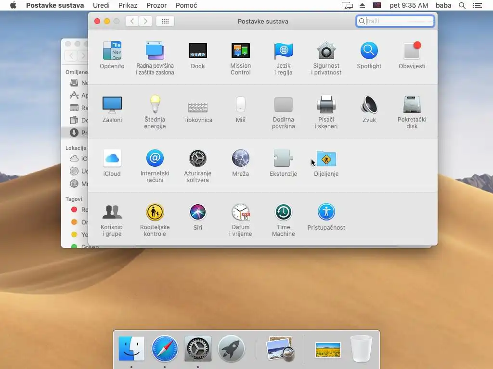Open Mreža network preferences
Image resolution: width=493 pixels, height=369 pixels.
pyautogui.click(x=241, y=163)
